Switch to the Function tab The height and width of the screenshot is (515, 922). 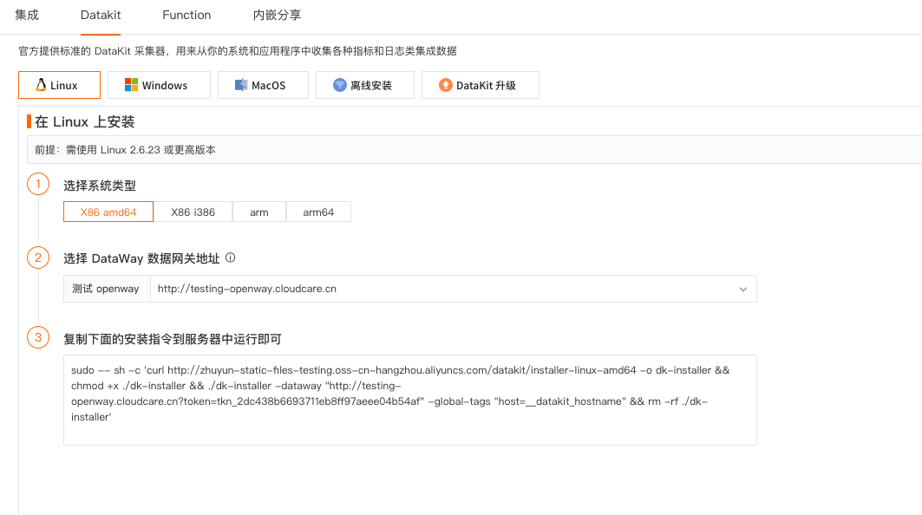pos(186,16)
